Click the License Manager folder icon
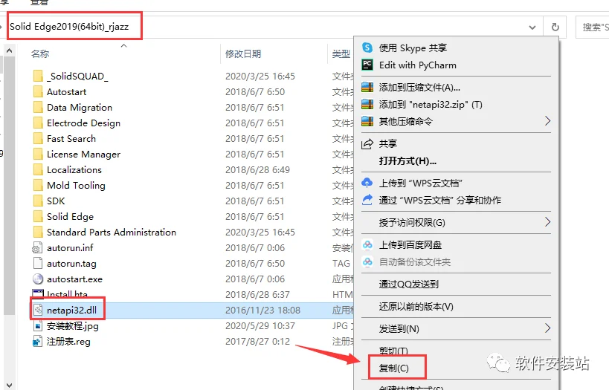The image size is (609, 390). pos(38,154)
